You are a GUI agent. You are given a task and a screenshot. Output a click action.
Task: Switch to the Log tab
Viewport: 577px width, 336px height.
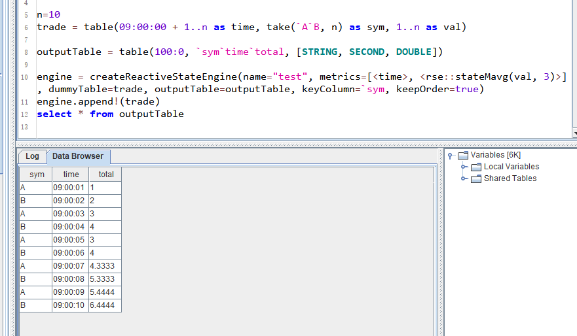tap(32, 156)
